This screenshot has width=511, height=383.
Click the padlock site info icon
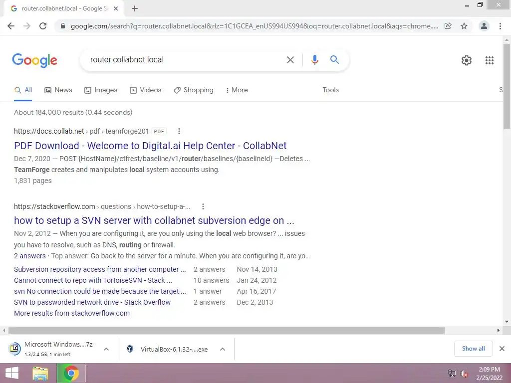[x=62, y=26]
